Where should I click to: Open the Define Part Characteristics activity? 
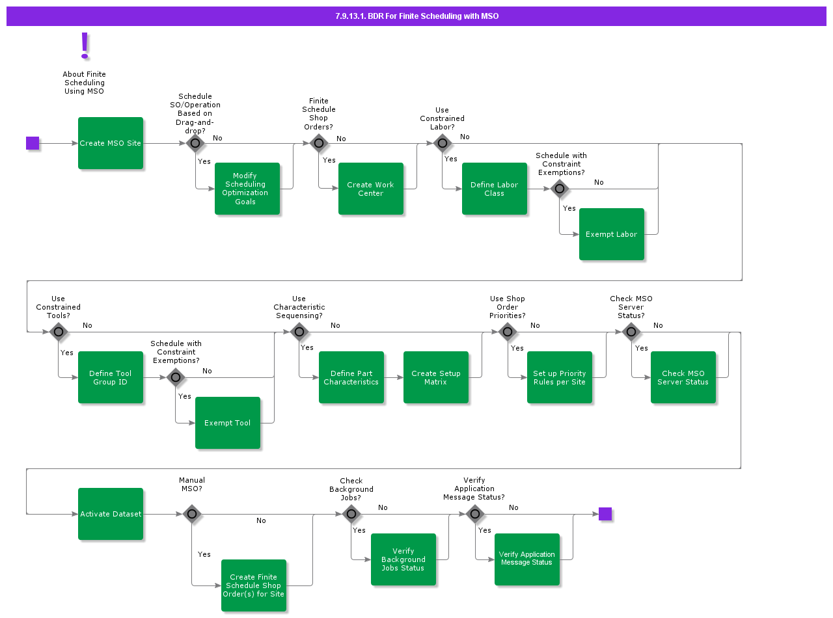click(x=351, y=377)
